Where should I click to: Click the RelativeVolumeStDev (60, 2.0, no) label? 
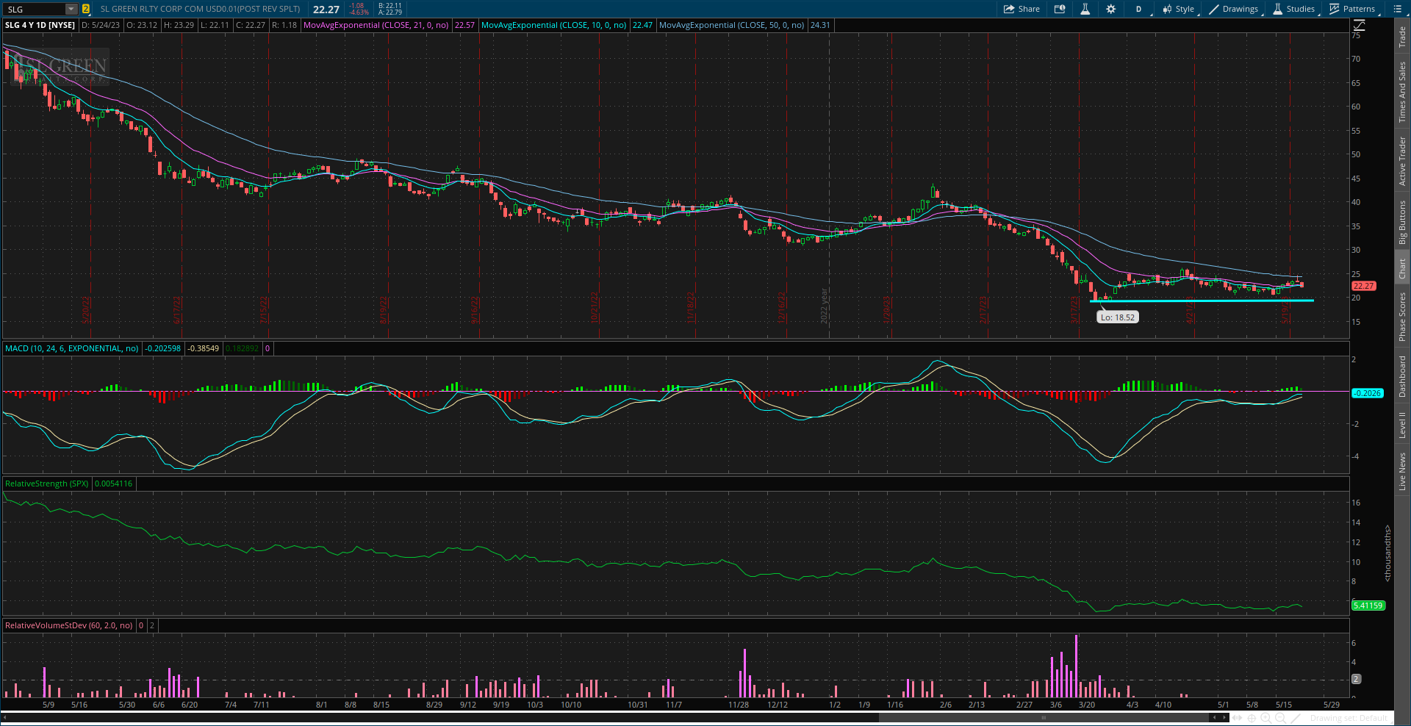[69, 625]
